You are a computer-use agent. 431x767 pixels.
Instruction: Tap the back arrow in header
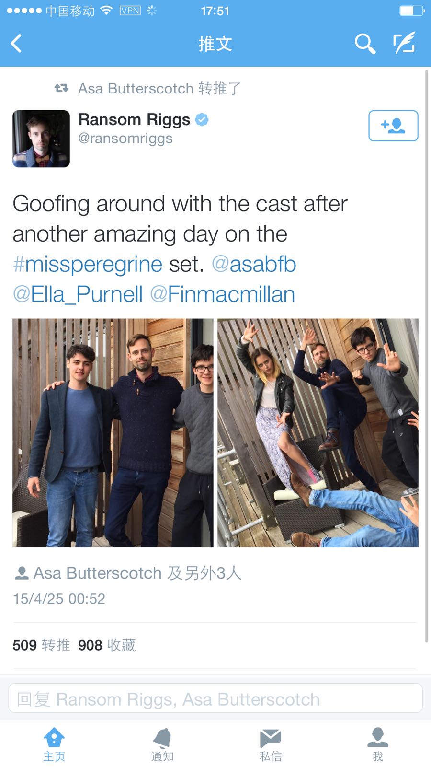[16, 44]
